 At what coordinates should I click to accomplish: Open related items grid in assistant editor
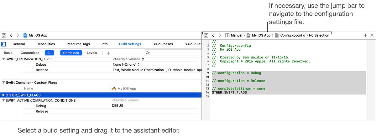206,36
